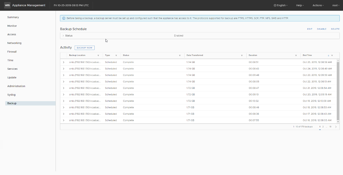
Task: Click the Appliance Management title
Action: point(29,5)
